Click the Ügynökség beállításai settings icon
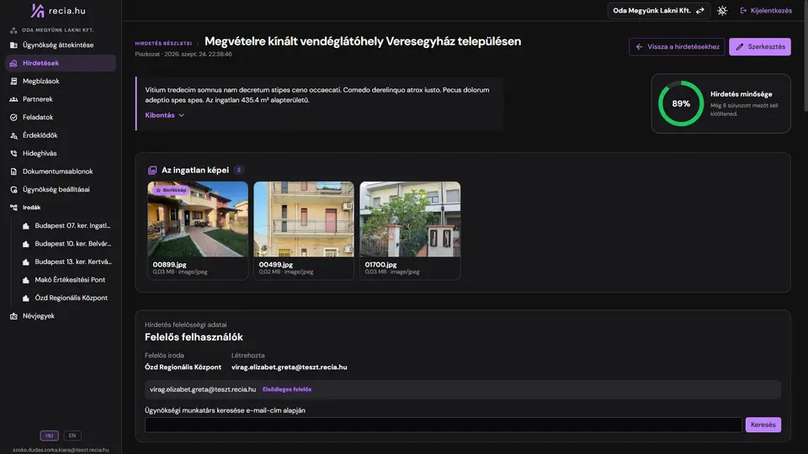The image size is (808, 454). pos(14,189)
